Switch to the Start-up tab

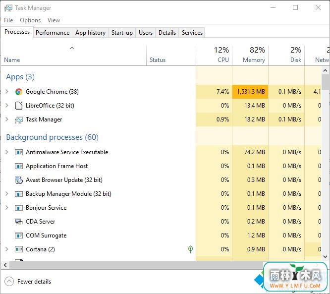click(x=122, y=33)
